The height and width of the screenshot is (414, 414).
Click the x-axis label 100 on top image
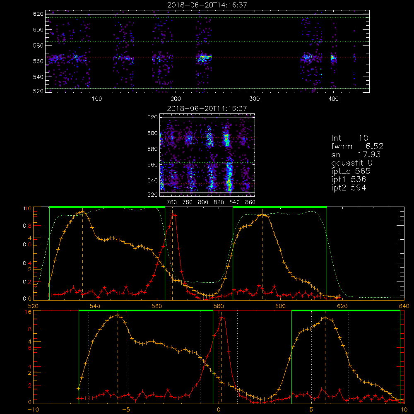97,99
